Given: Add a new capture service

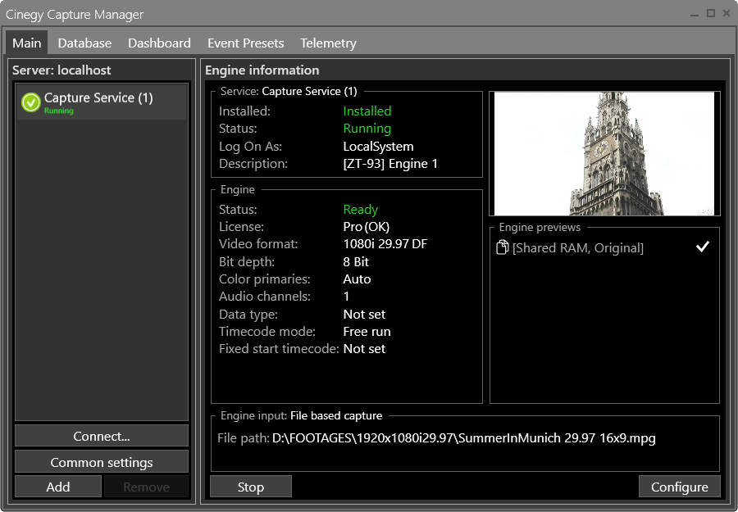Looking at the screenshot, I should point(57,486).
